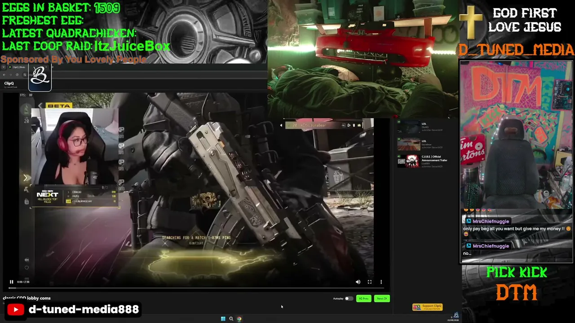The height and width of the screenshot is (323, 575).
Task: Select the second LOL clip thumbnail in the queue
Action: point(409,144)
